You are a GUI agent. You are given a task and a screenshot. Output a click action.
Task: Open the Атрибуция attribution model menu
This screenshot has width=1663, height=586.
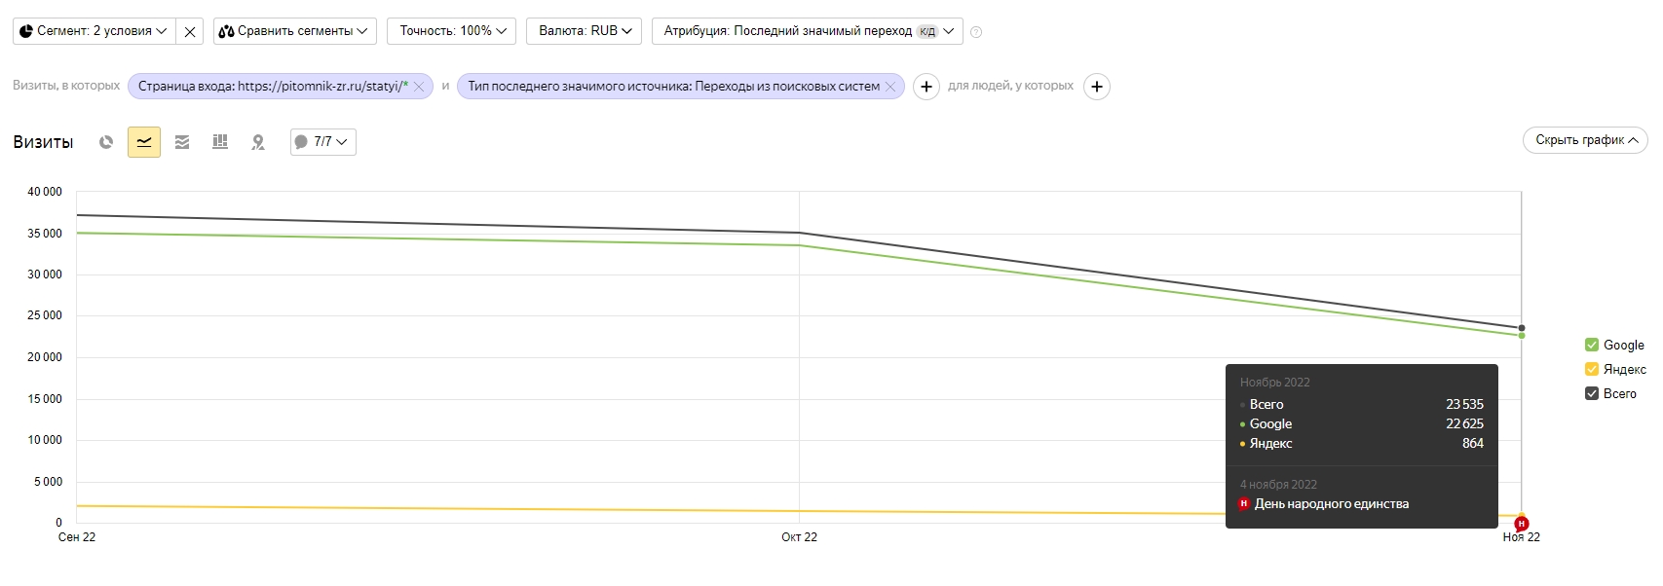[x=808, y=31]
